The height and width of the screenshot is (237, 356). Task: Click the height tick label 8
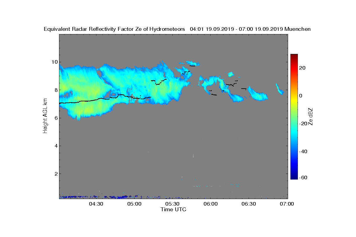pos(55,90)
